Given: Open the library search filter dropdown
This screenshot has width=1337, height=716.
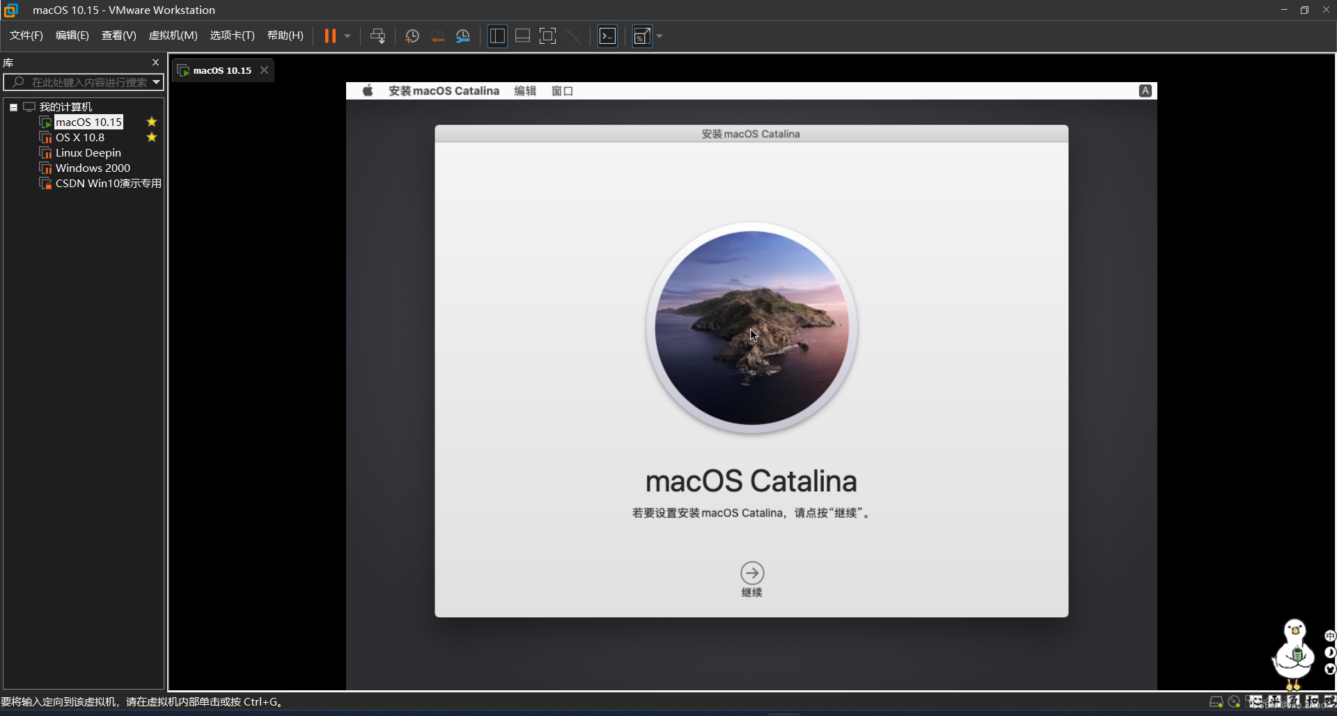Looking at the screenshot, I should [157, 82].
